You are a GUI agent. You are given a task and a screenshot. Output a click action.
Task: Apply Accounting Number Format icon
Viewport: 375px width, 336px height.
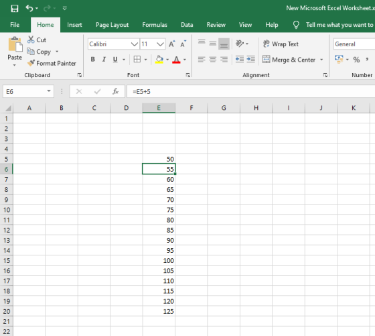tap(339, 59)
